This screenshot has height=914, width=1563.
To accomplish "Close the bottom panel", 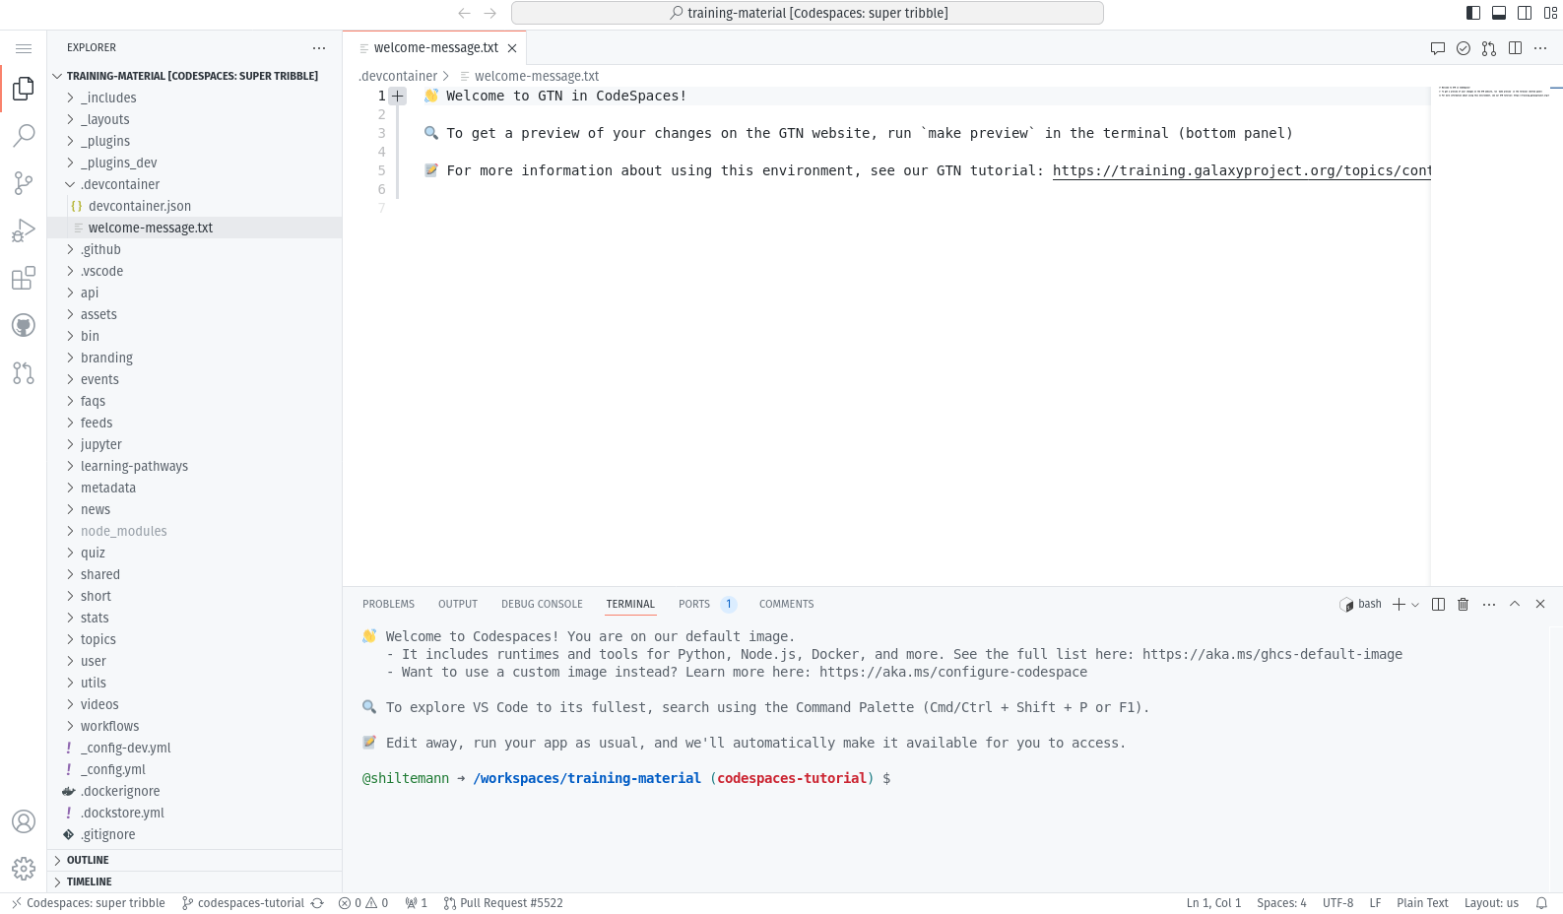I will [1540, 604].
